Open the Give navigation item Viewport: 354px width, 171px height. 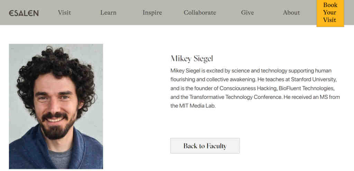pyautogui.click(x=248, y=13)
